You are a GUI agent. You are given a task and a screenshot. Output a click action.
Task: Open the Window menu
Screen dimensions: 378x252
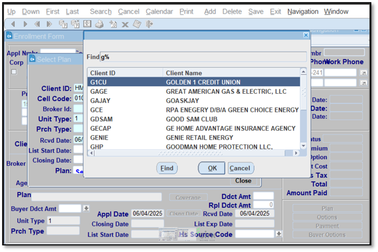click(x=336, y=11)
